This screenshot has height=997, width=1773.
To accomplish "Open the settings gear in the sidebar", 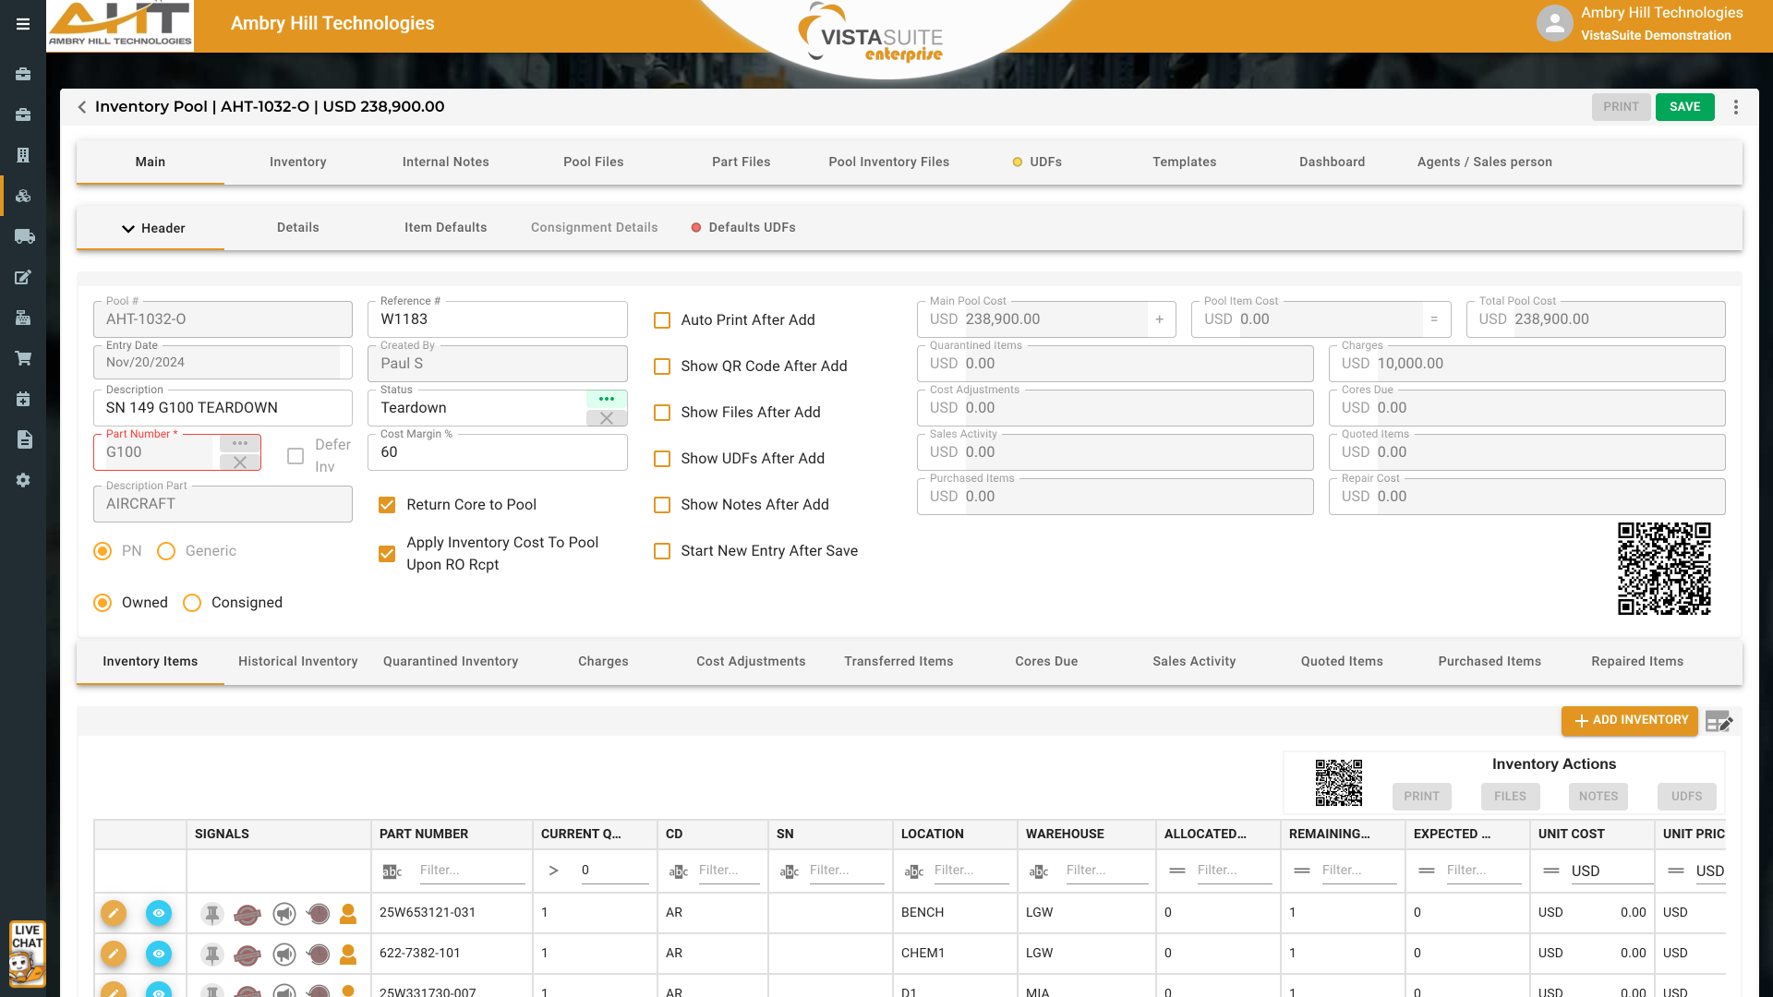I will point(23,480).
